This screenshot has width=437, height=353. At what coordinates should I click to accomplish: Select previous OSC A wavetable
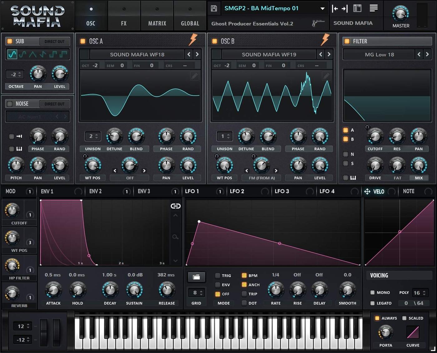189,54
